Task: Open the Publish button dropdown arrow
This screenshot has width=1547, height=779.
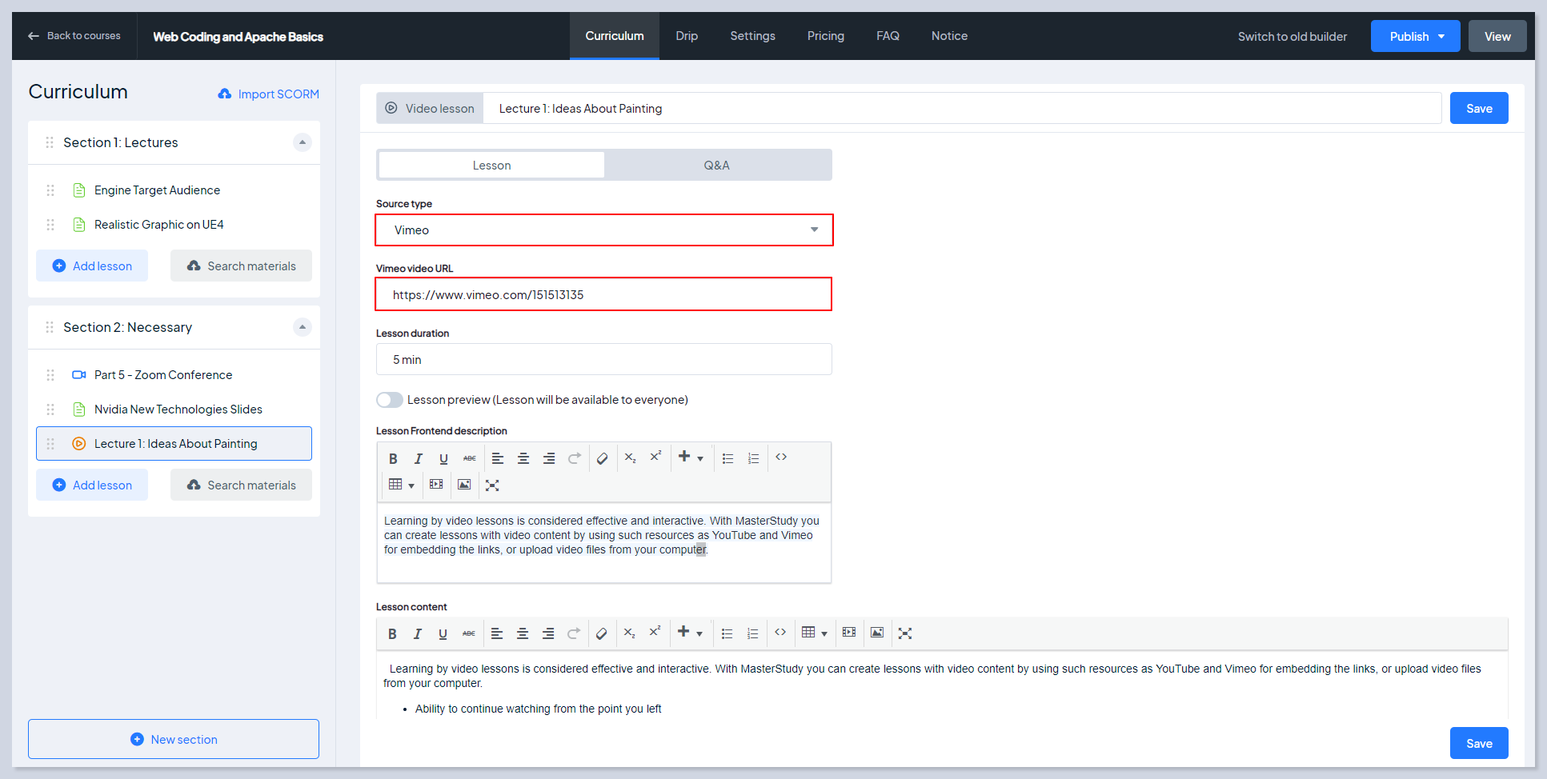Action: point(1442,36)
